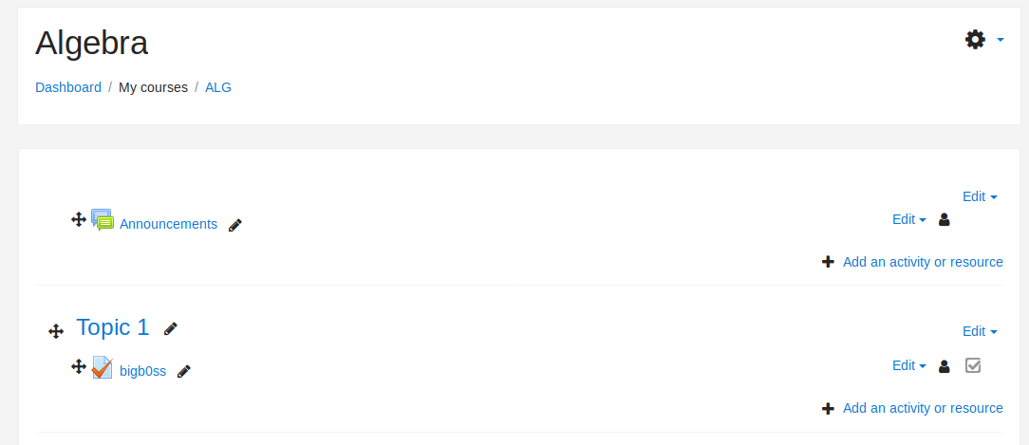Edit the Announcements title with the pencil

235,225
